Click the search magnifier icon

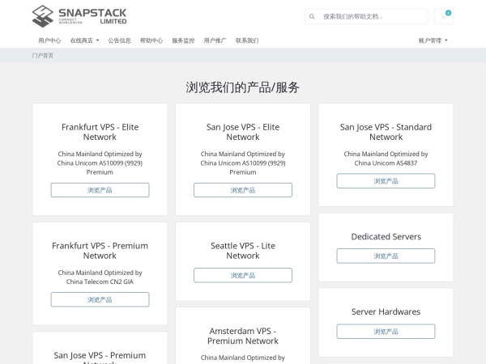(x=313, y=16)
